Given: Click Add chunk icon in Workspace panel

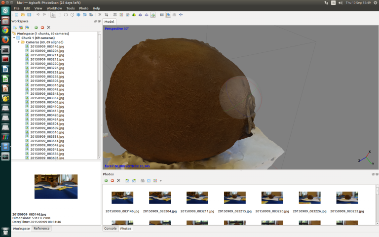Looking at the screenshot, I should coord(15,27).
